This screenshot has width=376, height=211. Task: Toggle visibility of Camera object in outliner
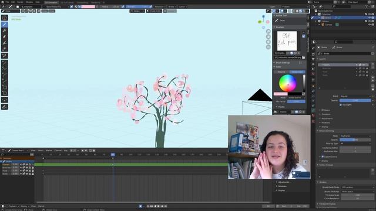pos(370,25)
